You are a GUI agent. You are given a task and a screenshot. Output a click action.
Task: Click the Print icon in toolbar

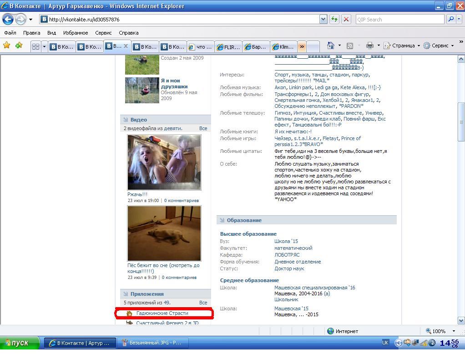(369, 46)
